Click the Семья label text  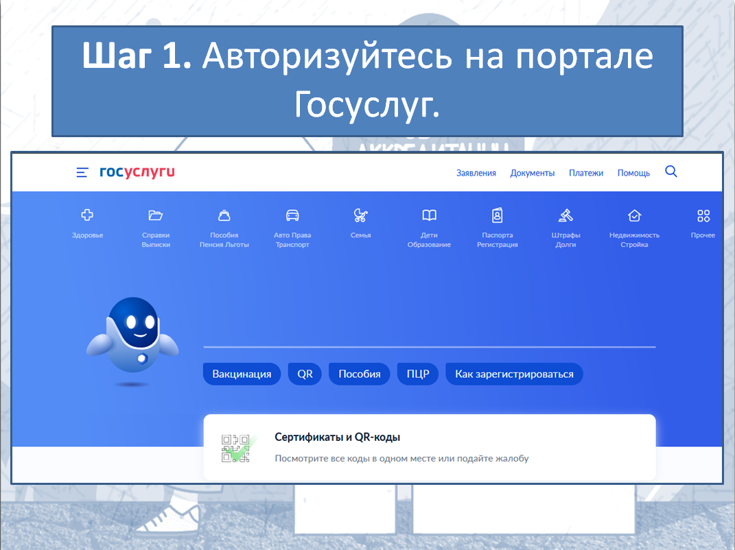pyautogui.click(x=360, y=235)
